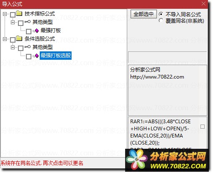Click the http://www.70822.com text in description box
Image resolution: width=213 pixels, height=173 pixels.
coord(157,77)
